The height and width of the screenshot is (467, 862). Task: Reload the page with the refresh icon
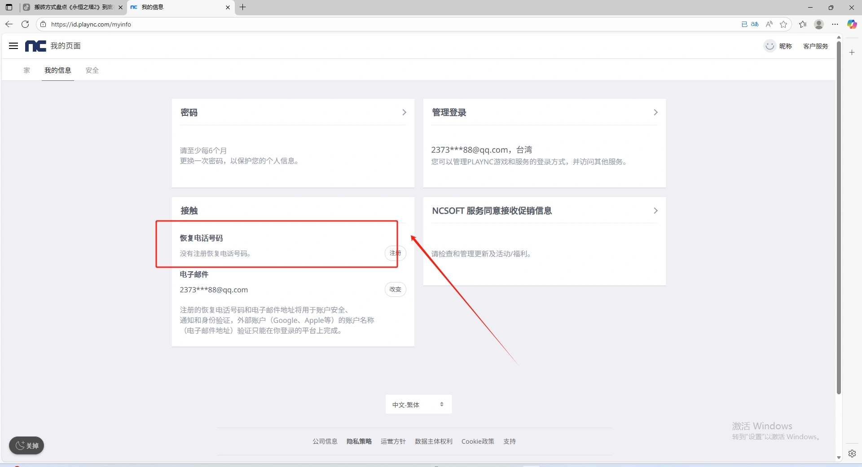click(25, 24)
